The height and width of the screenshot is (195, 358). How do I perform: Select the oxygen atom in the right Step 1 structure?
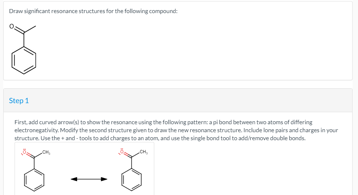(x=122, y=152)
